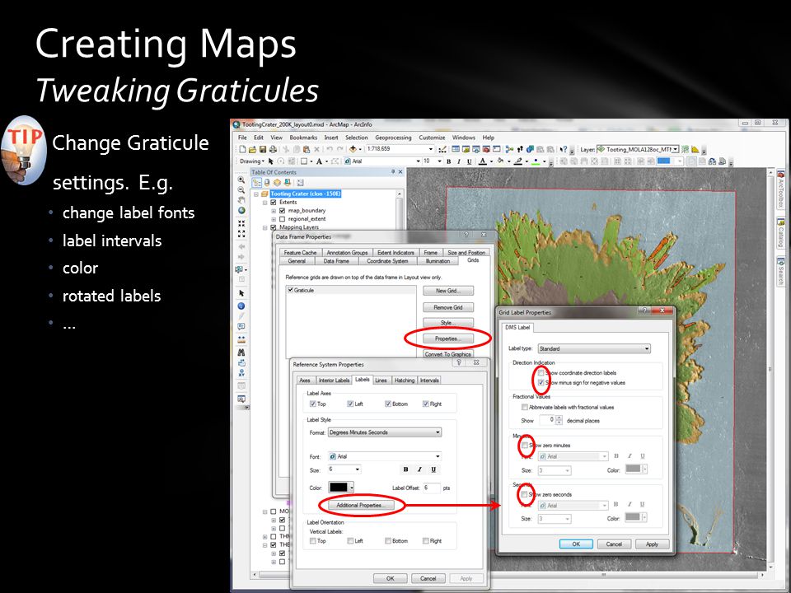Click the Label Offset input field
Image resolution: width=791 pixels, height=593 pixels.
click(431, 488)
